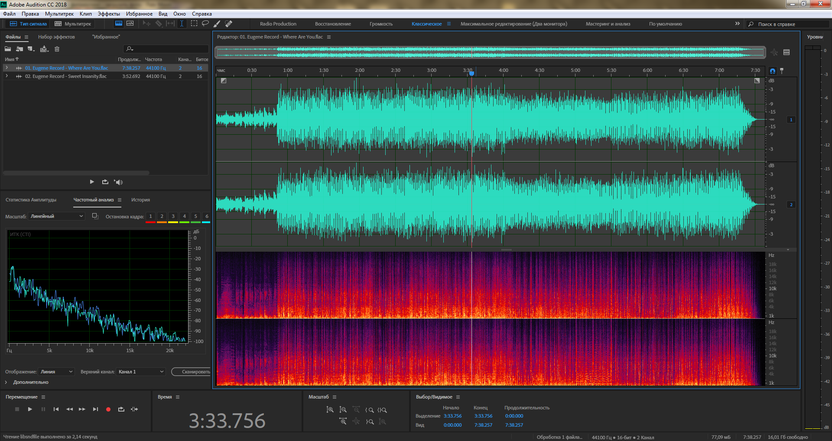
Task: Click the Radio Production workspace
Action: [x=278, y=24]
